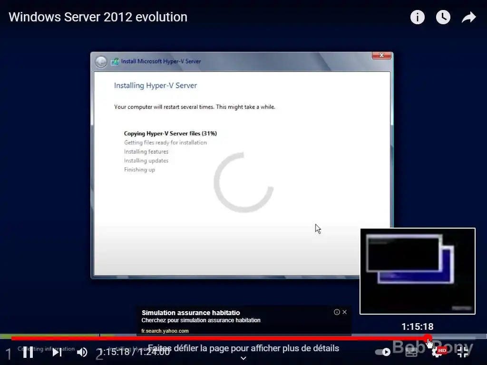Click the restart several times notice text
The width and height of the screenshot is (487, 365).
coord(195,107)
